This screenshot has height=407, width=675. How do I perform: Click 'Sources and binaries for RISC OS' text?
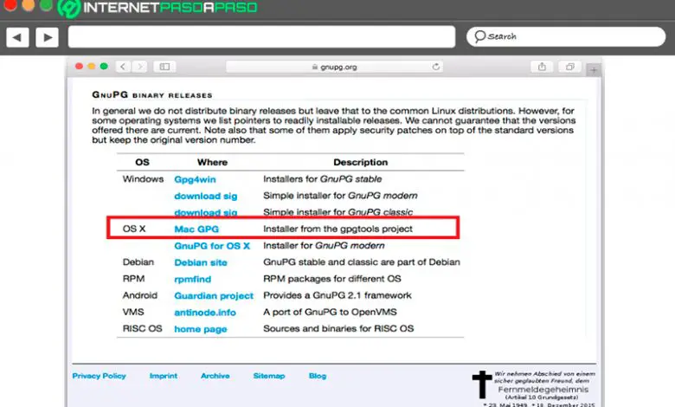(338, 328)
